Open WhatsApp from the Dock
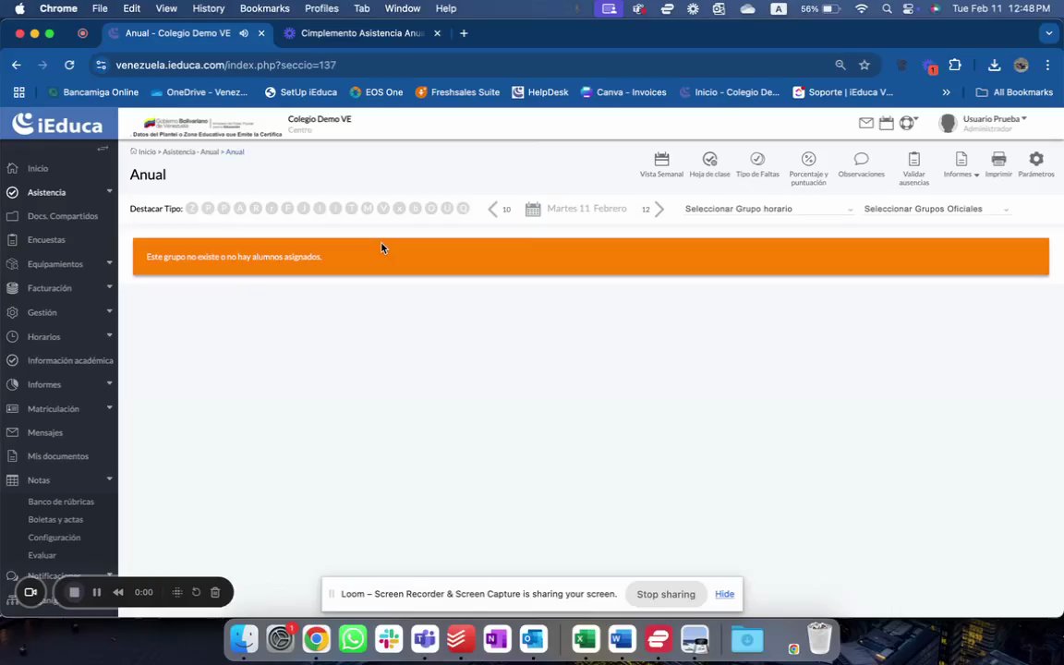Viewport: 1064px width, 665px height. [x=352, y=639]
